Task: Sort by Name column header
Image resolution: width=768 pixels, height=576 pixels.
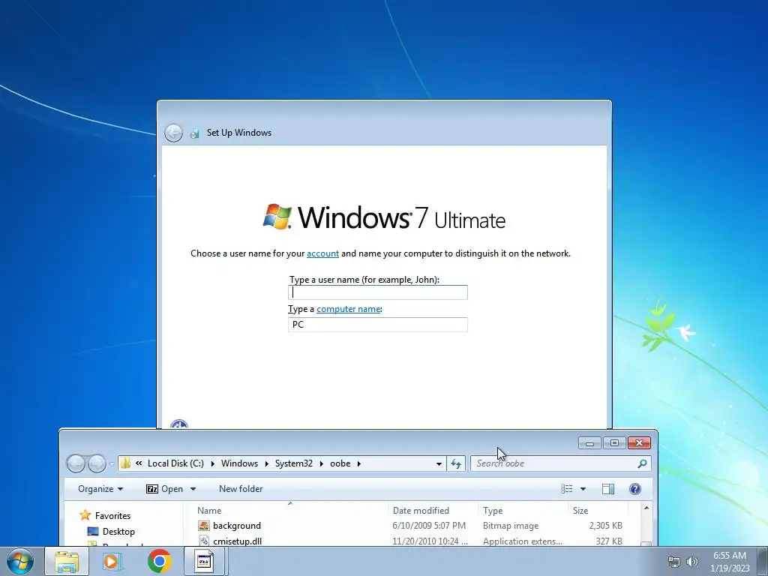Action: [x=209, y=510]
